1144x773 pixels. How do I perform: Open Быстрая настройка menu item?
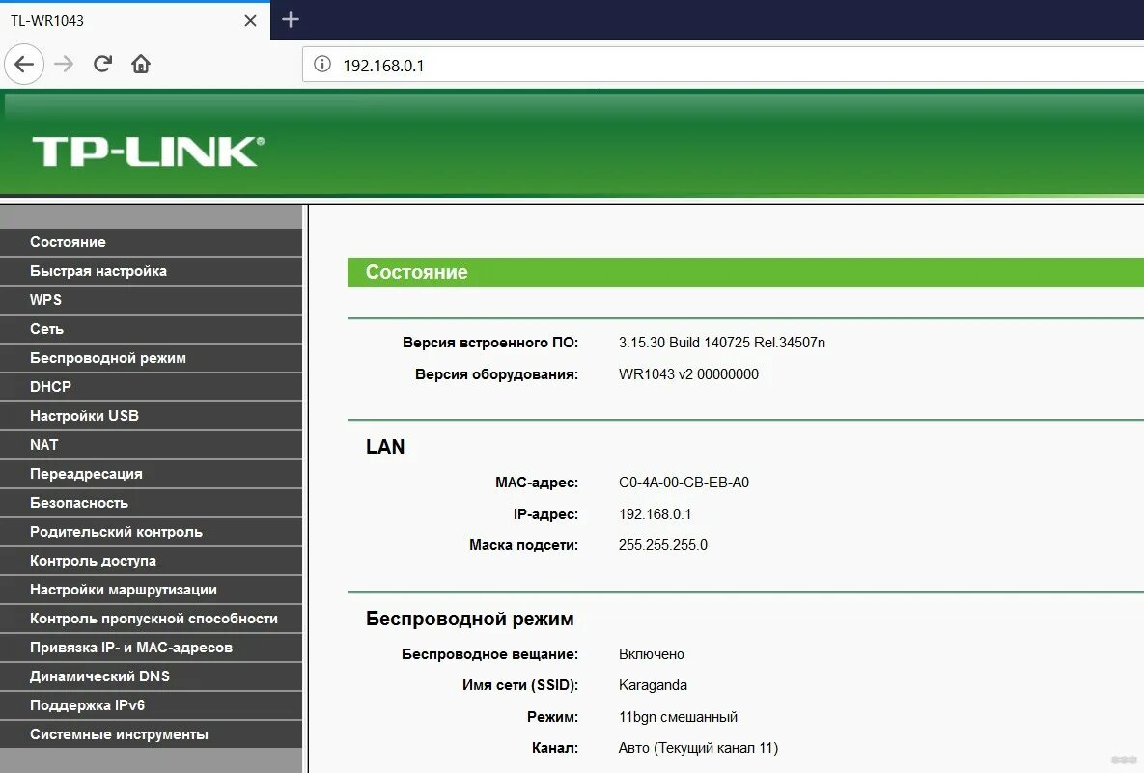tap(151, 271)
